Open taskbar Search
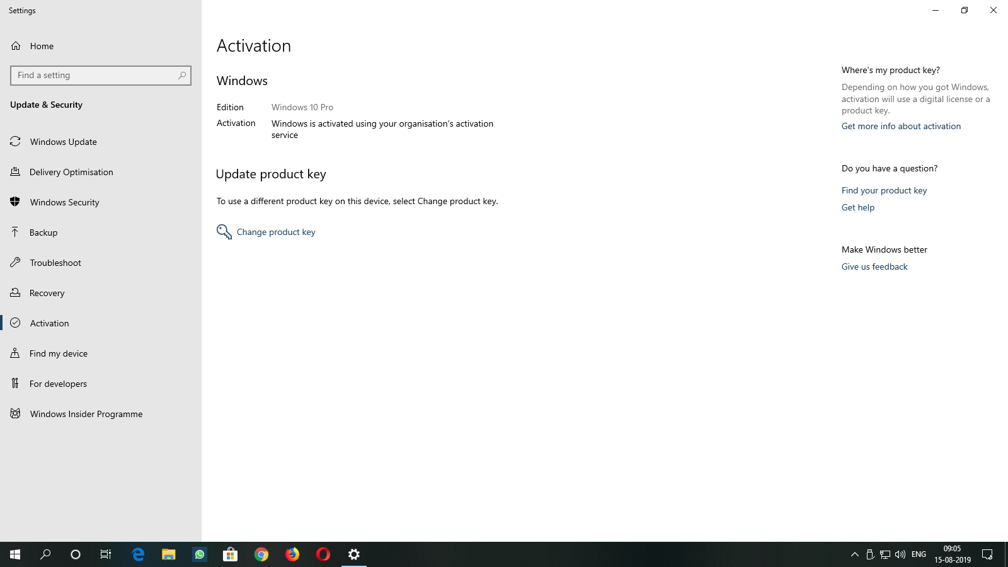 (x=45, y=554)
